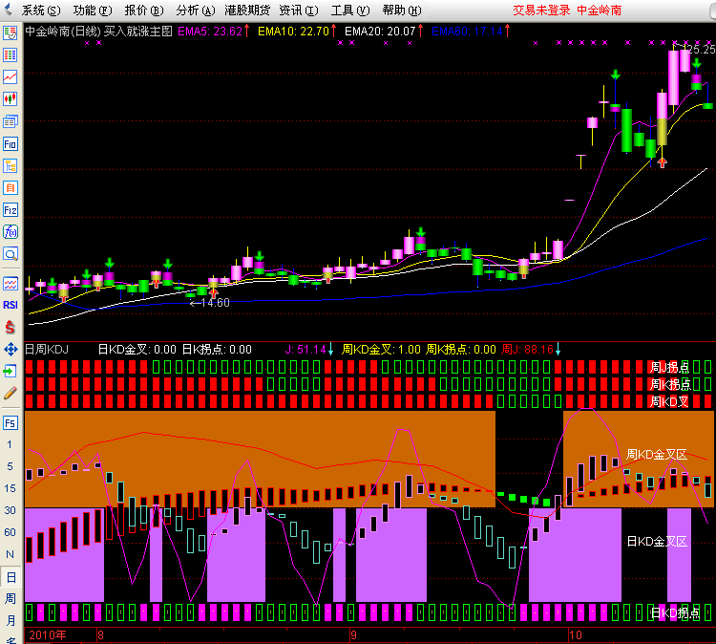
Task: Switch to 60-minute period
Action: 10,532
